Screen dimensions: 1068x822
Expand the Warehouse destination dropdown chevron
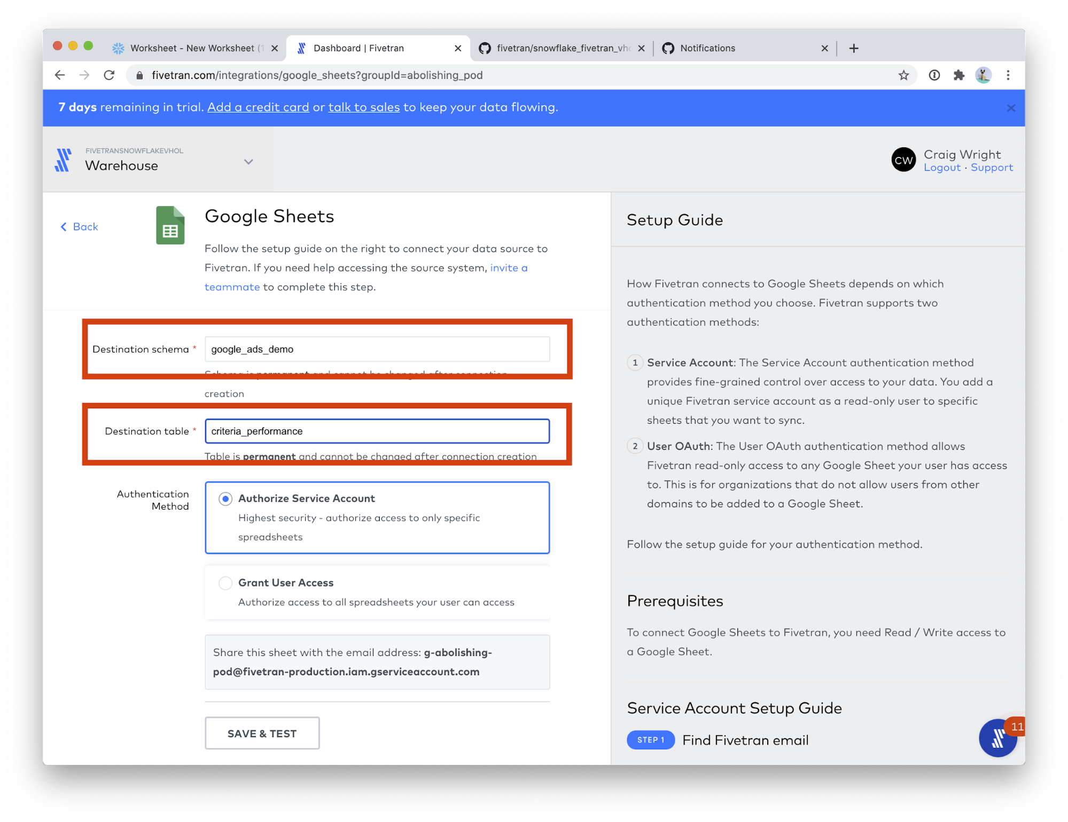pos(248,162)
